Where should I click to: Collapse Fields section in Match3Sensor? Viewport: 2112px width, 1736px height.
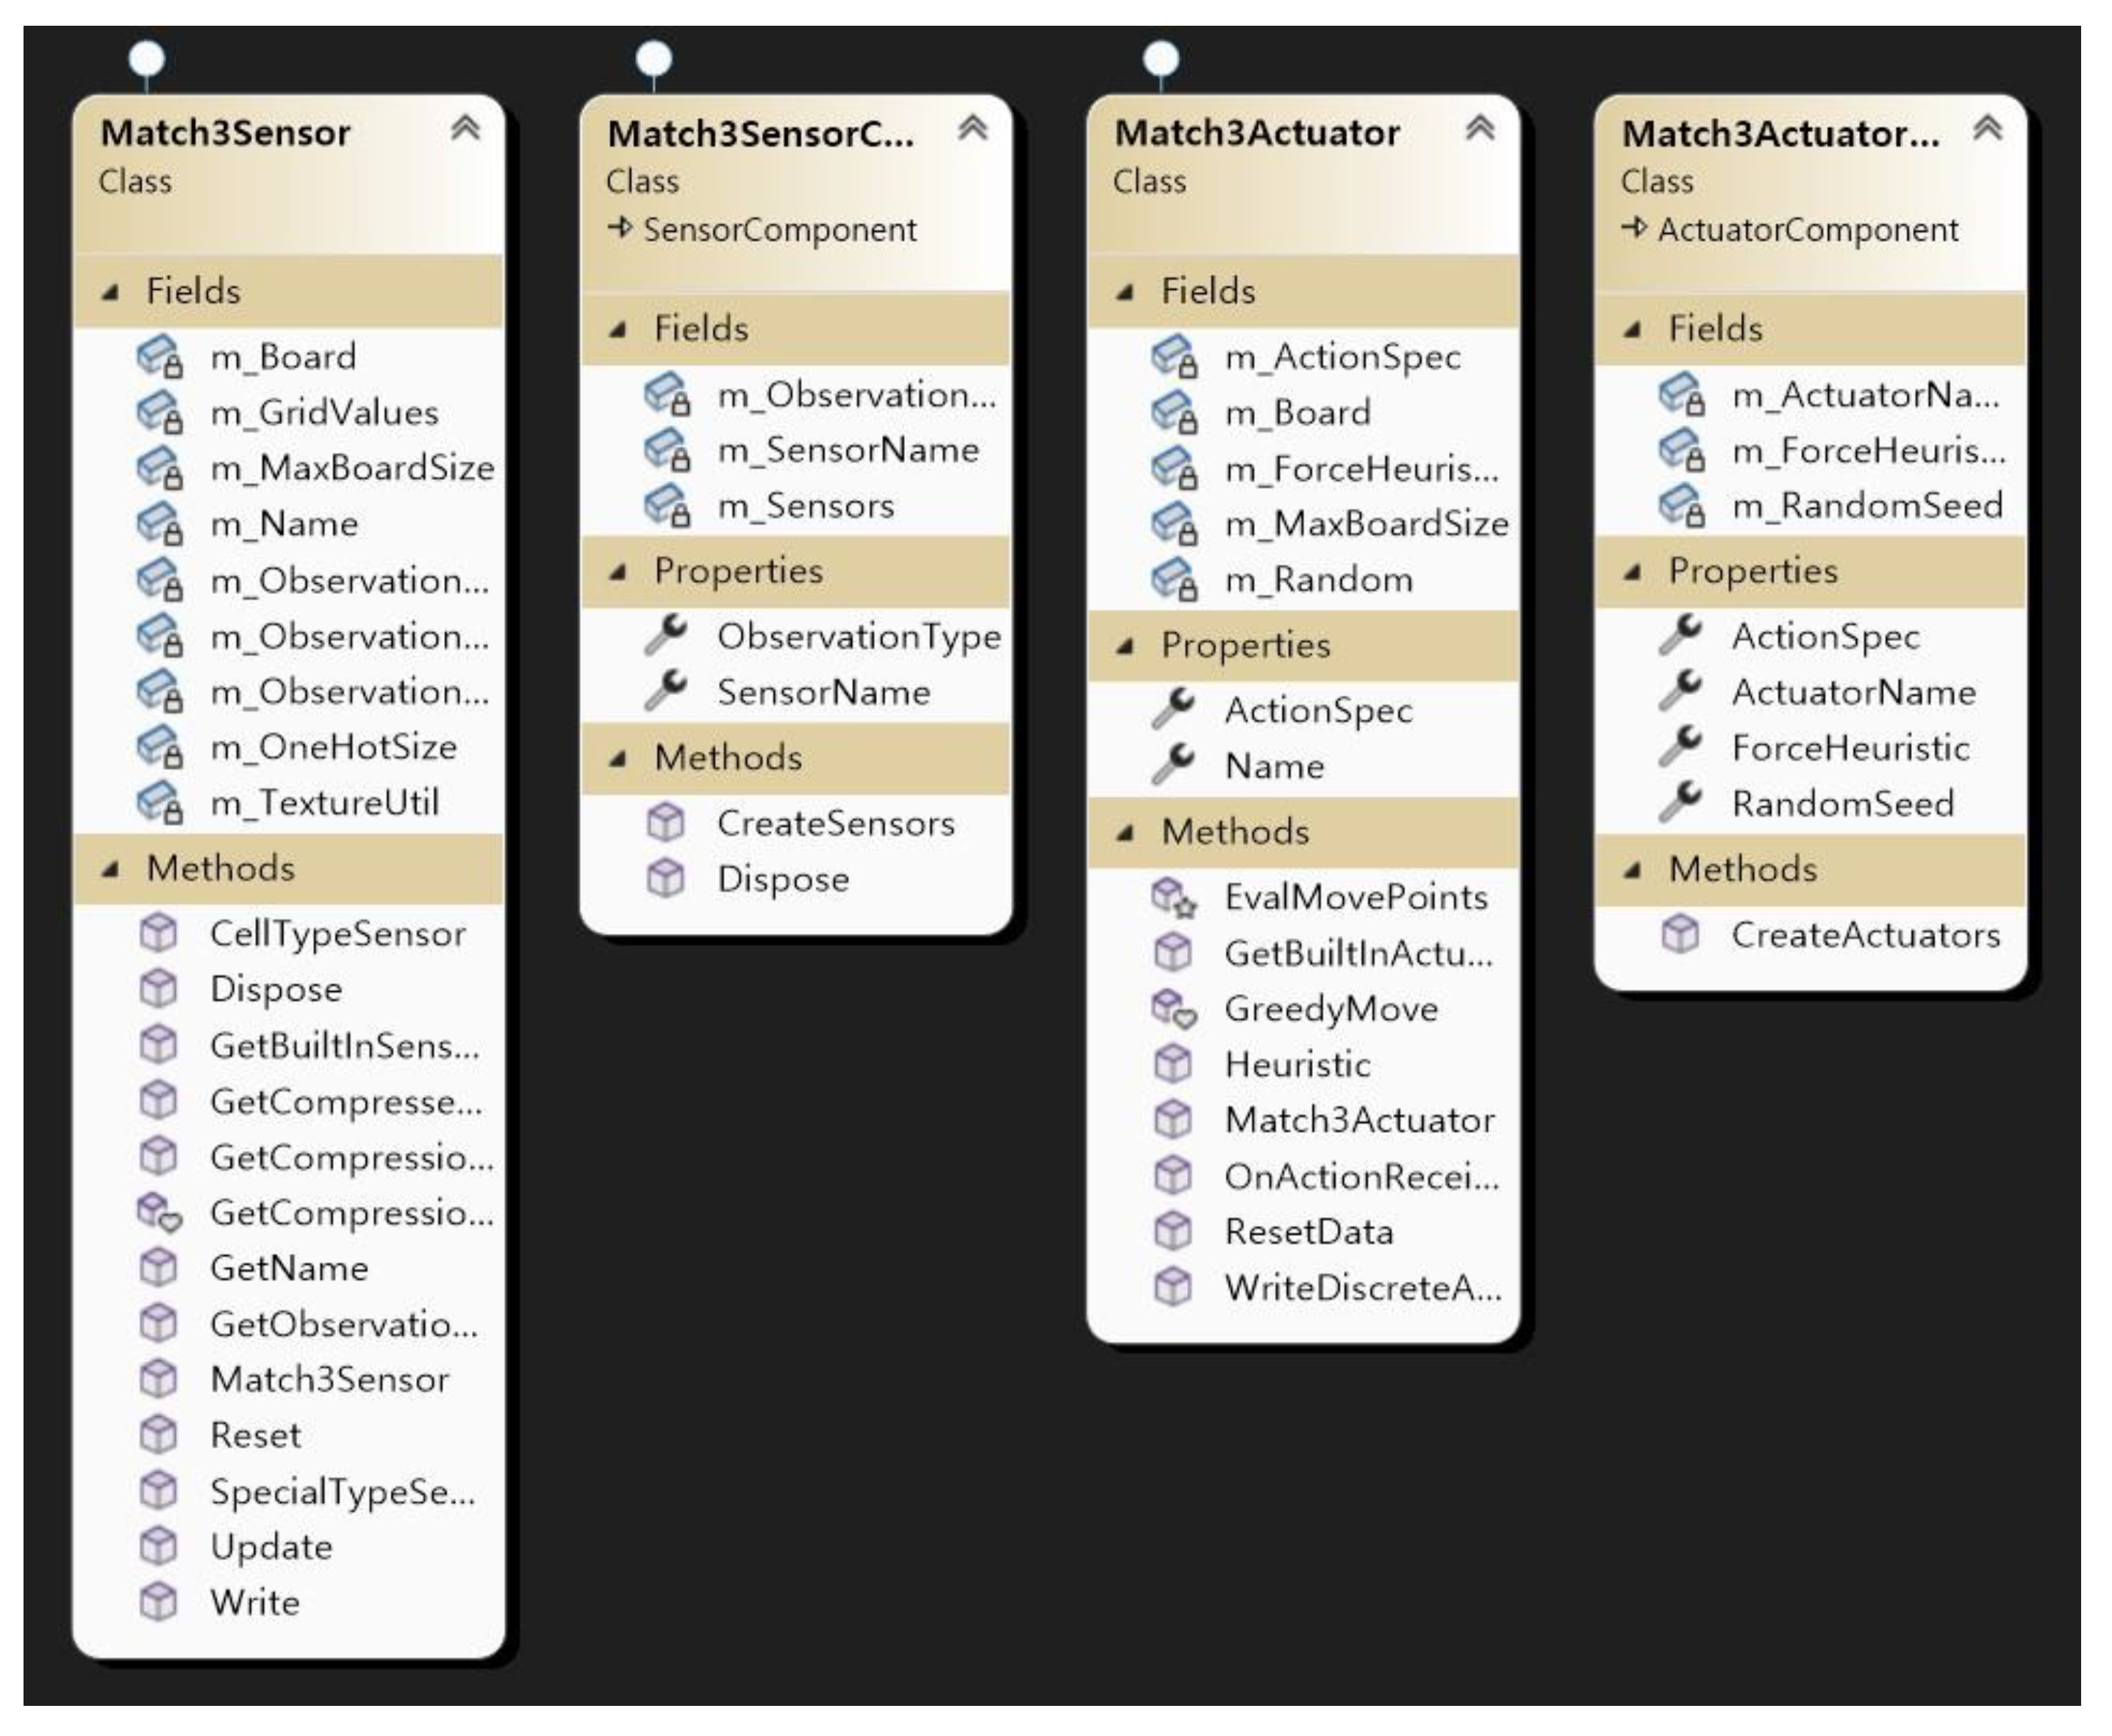click(x=111, y=292)
